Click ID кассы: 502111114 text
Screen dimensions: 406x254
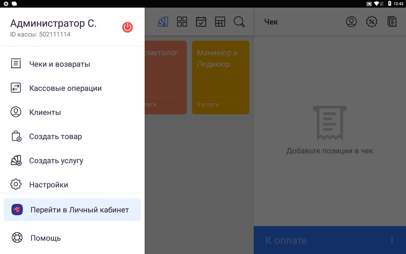pyautogui.click(x=40, y=34)
